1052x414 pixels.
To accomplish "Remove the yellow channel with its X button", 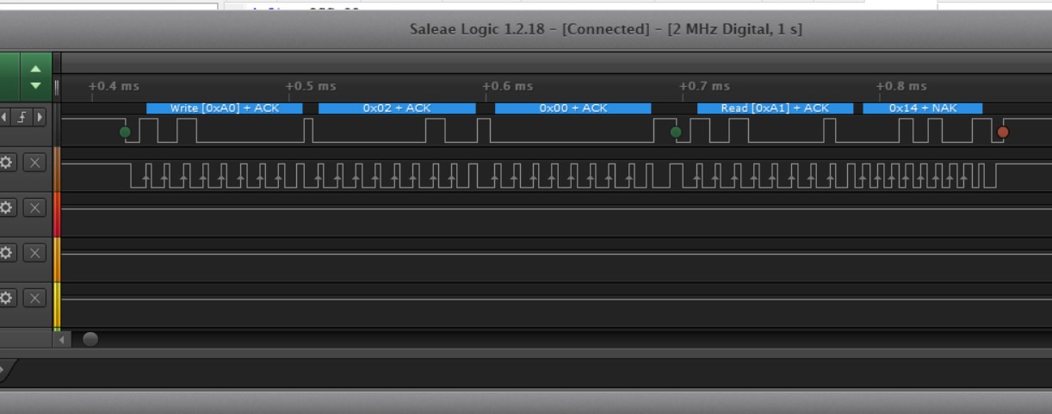I will [x=34, y=297].
